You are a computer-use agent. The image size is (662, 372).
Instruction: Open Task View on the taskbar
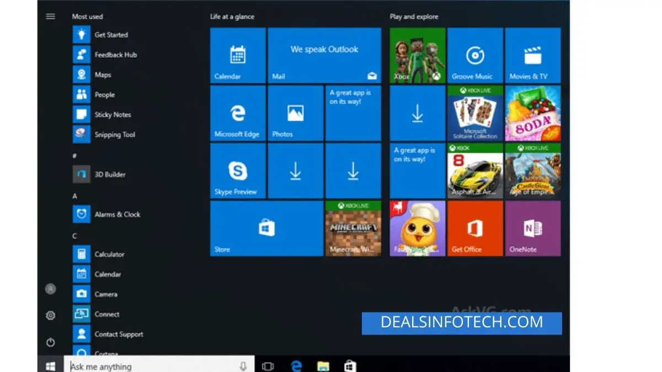[268, 366]
